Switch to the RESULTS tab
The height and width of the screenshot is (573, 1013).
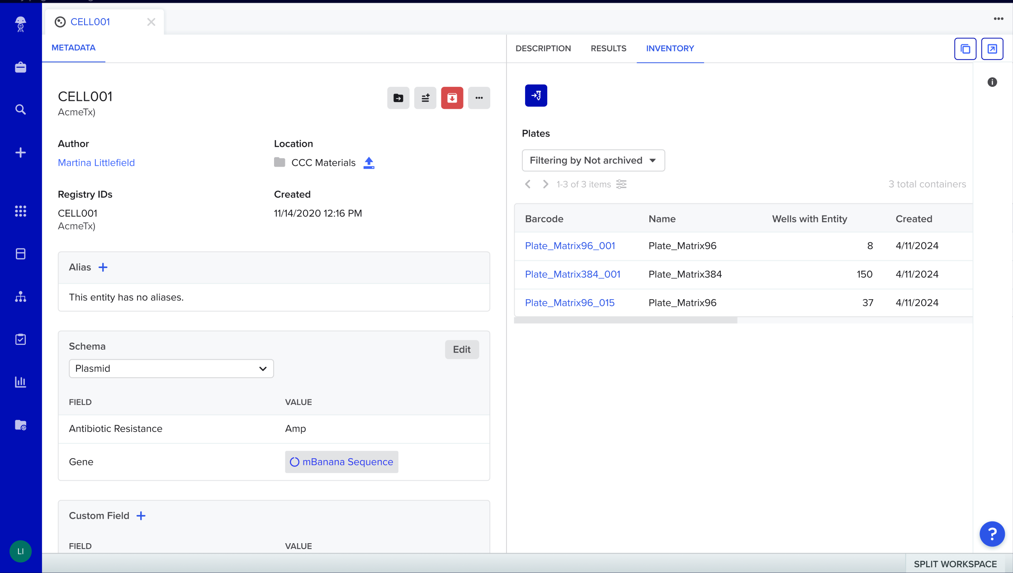[608, 48]
